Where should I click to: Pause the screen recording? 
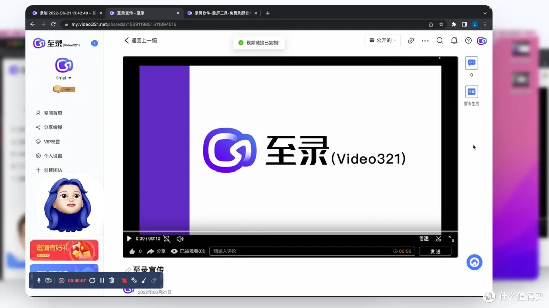coord(102,281)
